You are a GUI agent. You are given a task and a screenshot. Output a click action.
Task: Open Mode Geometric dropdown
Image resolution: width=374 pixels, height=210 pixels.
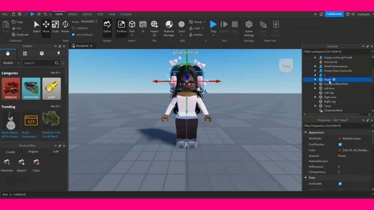(x=89, y=22)
